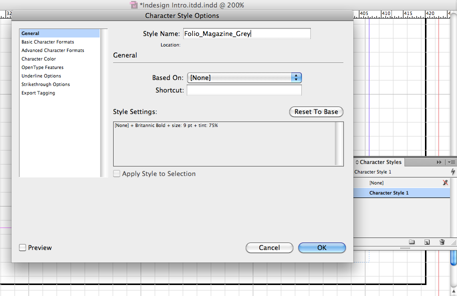The width and height of the screenshot is (457, 296).
Task: Click into the Shortcut field
Action: click(x=244, y=90)
